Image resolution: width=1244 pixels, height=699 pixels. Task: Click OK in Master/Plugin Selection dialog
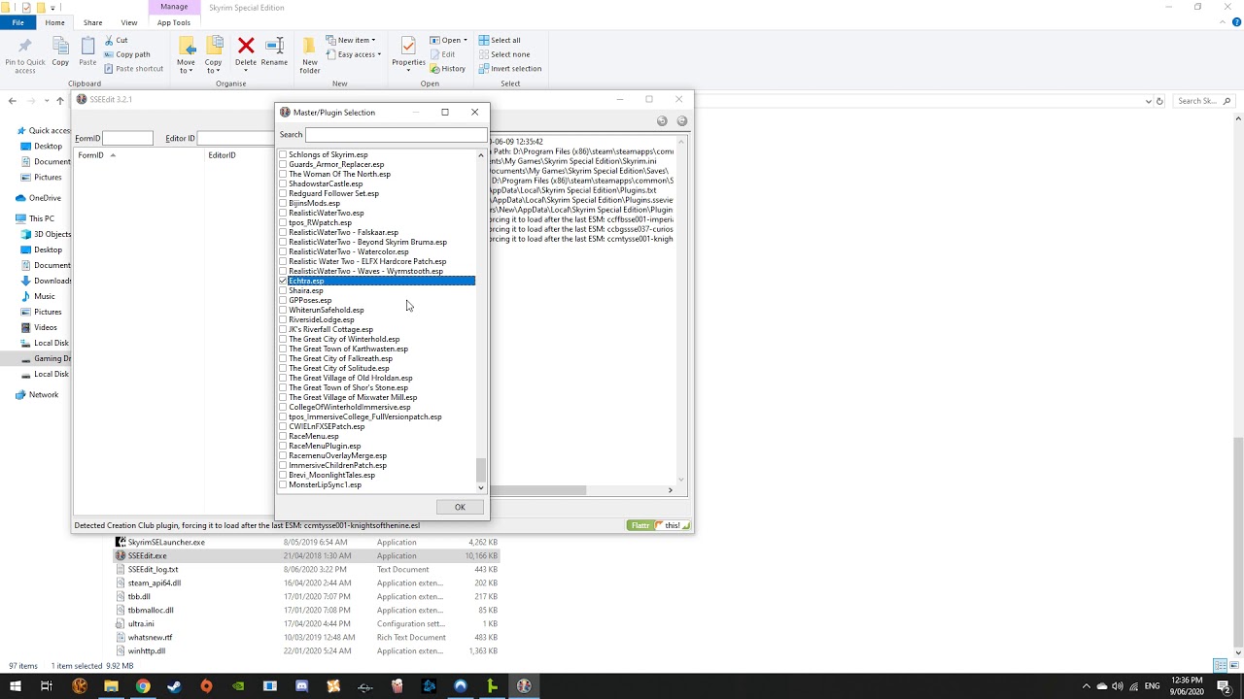point(460,507)
